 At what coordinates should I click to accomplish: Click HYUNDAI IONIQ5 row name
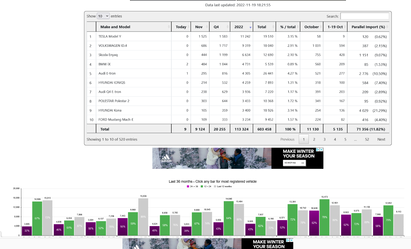(x=112, y=82)
